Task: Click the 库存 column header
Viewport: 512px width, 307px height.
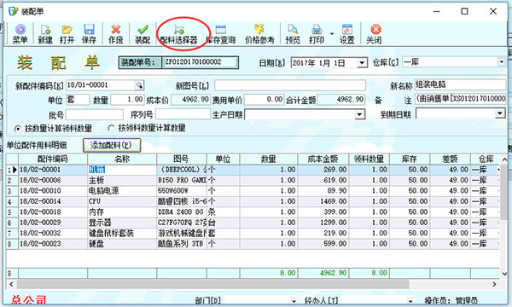Action: click(x=410, y=159)
